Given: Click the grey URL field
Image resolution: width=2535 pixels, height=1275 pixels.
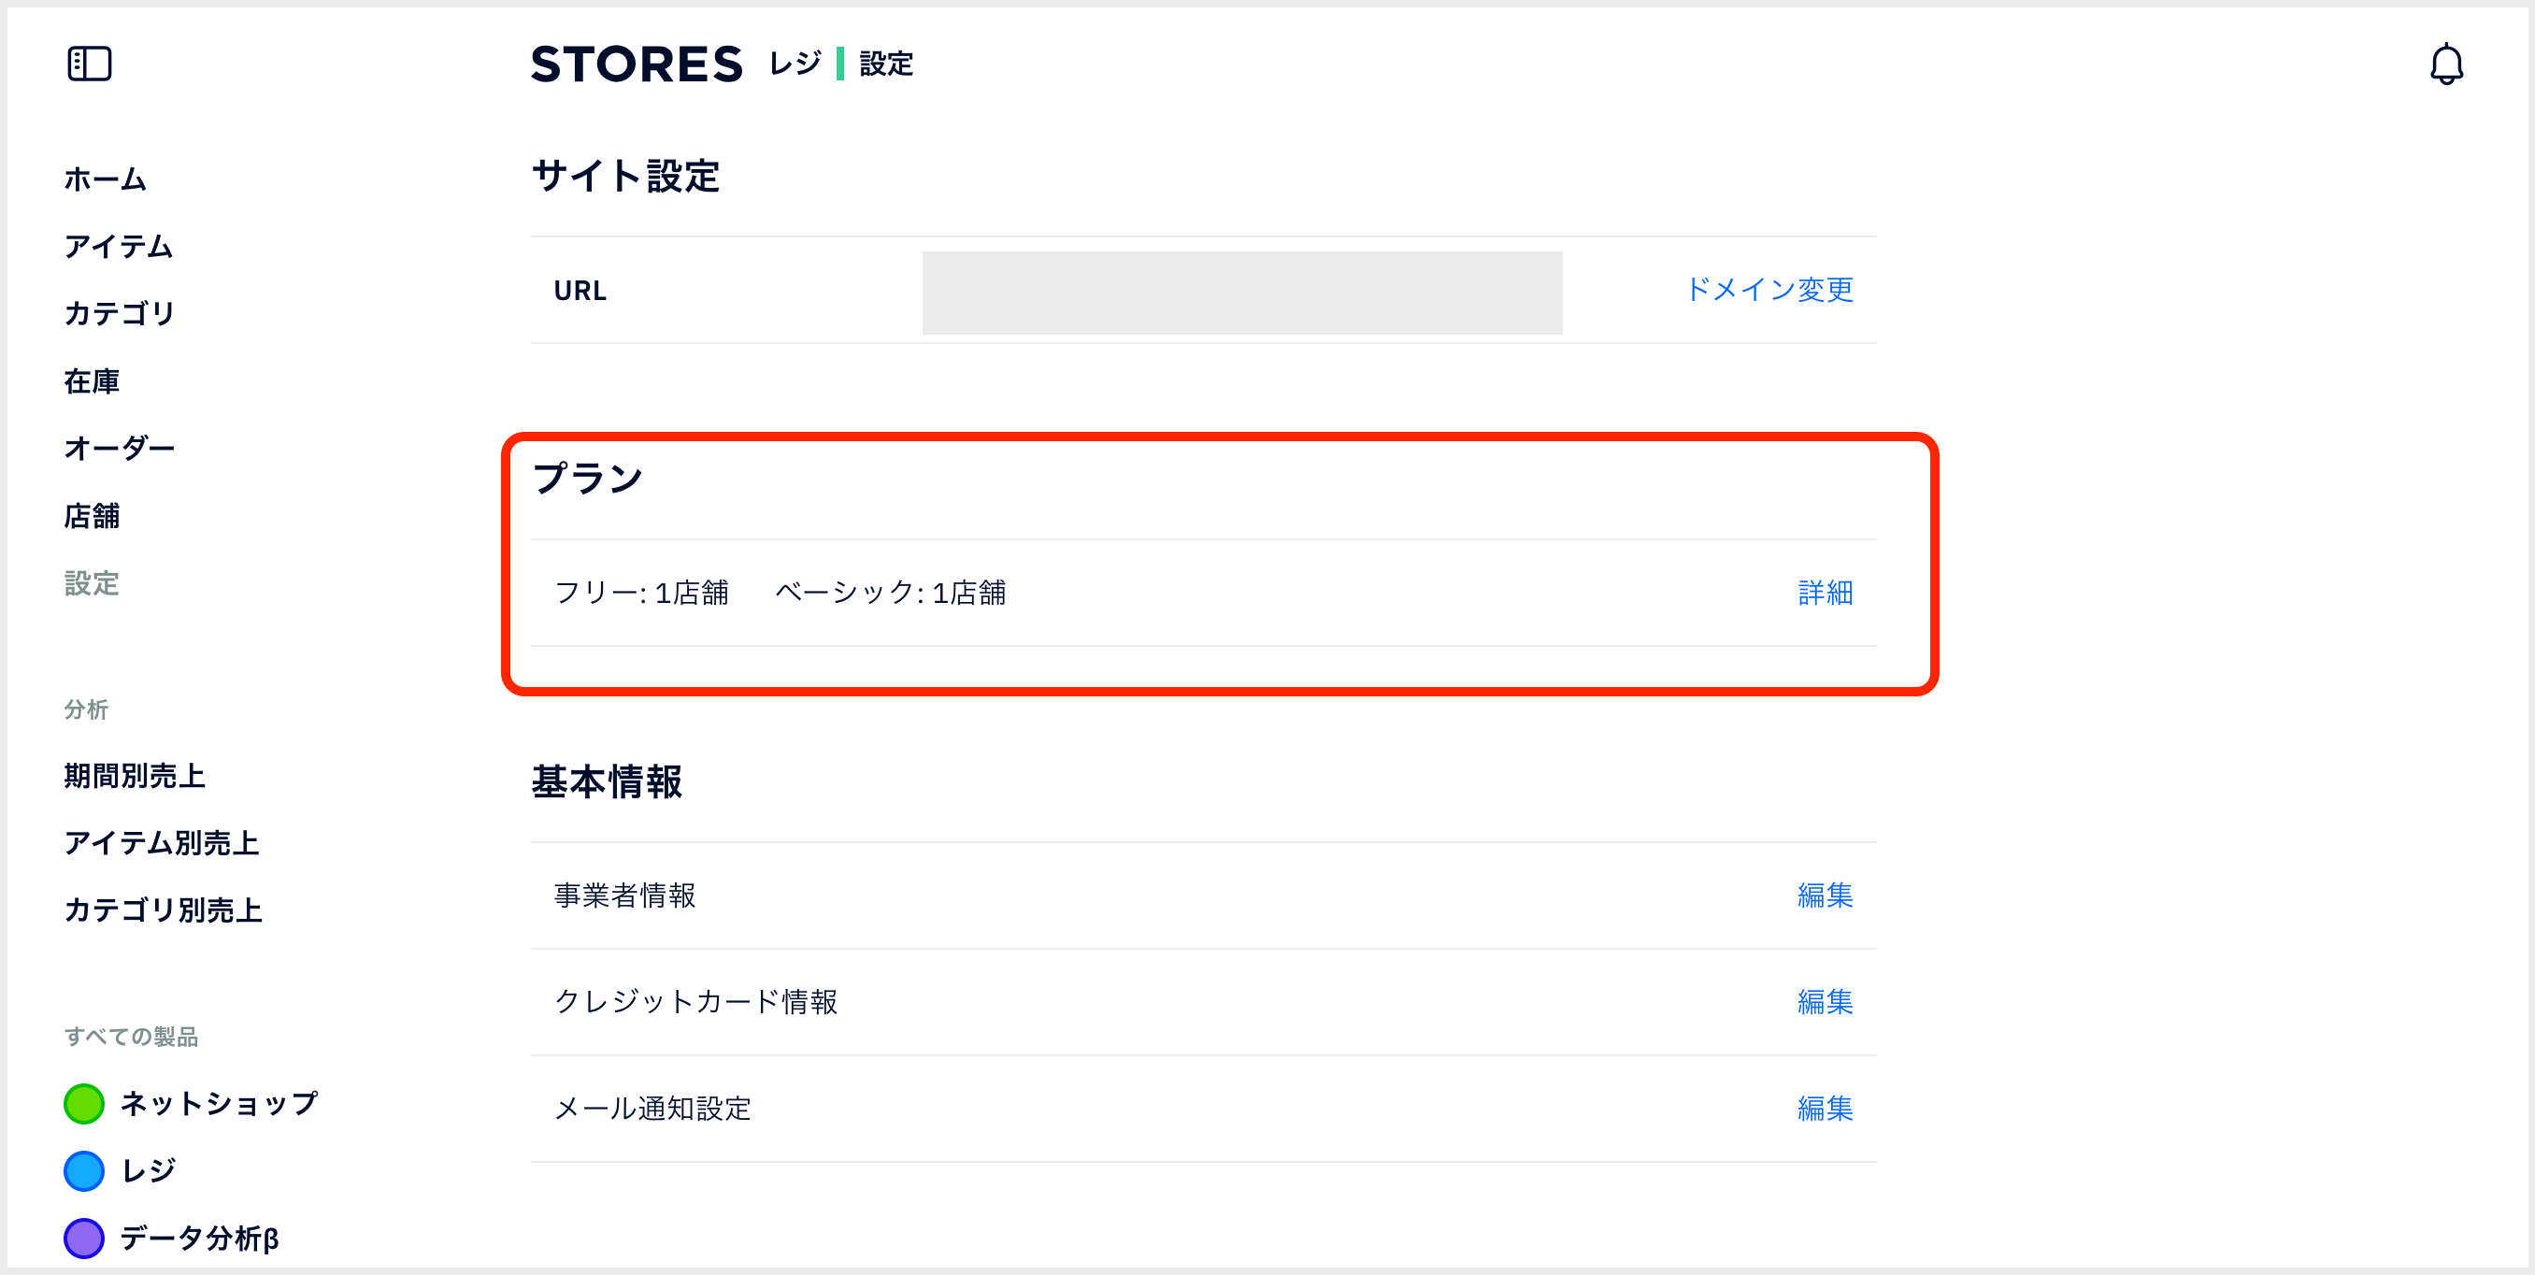Looking at the screenshot, I should [x=1242, y=293].
